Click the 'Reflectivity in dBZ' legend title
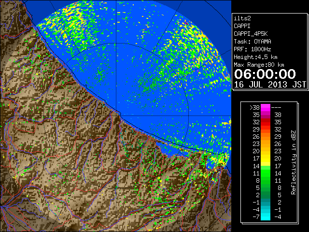This screenshot has height=232, width=309. [294, 162]
